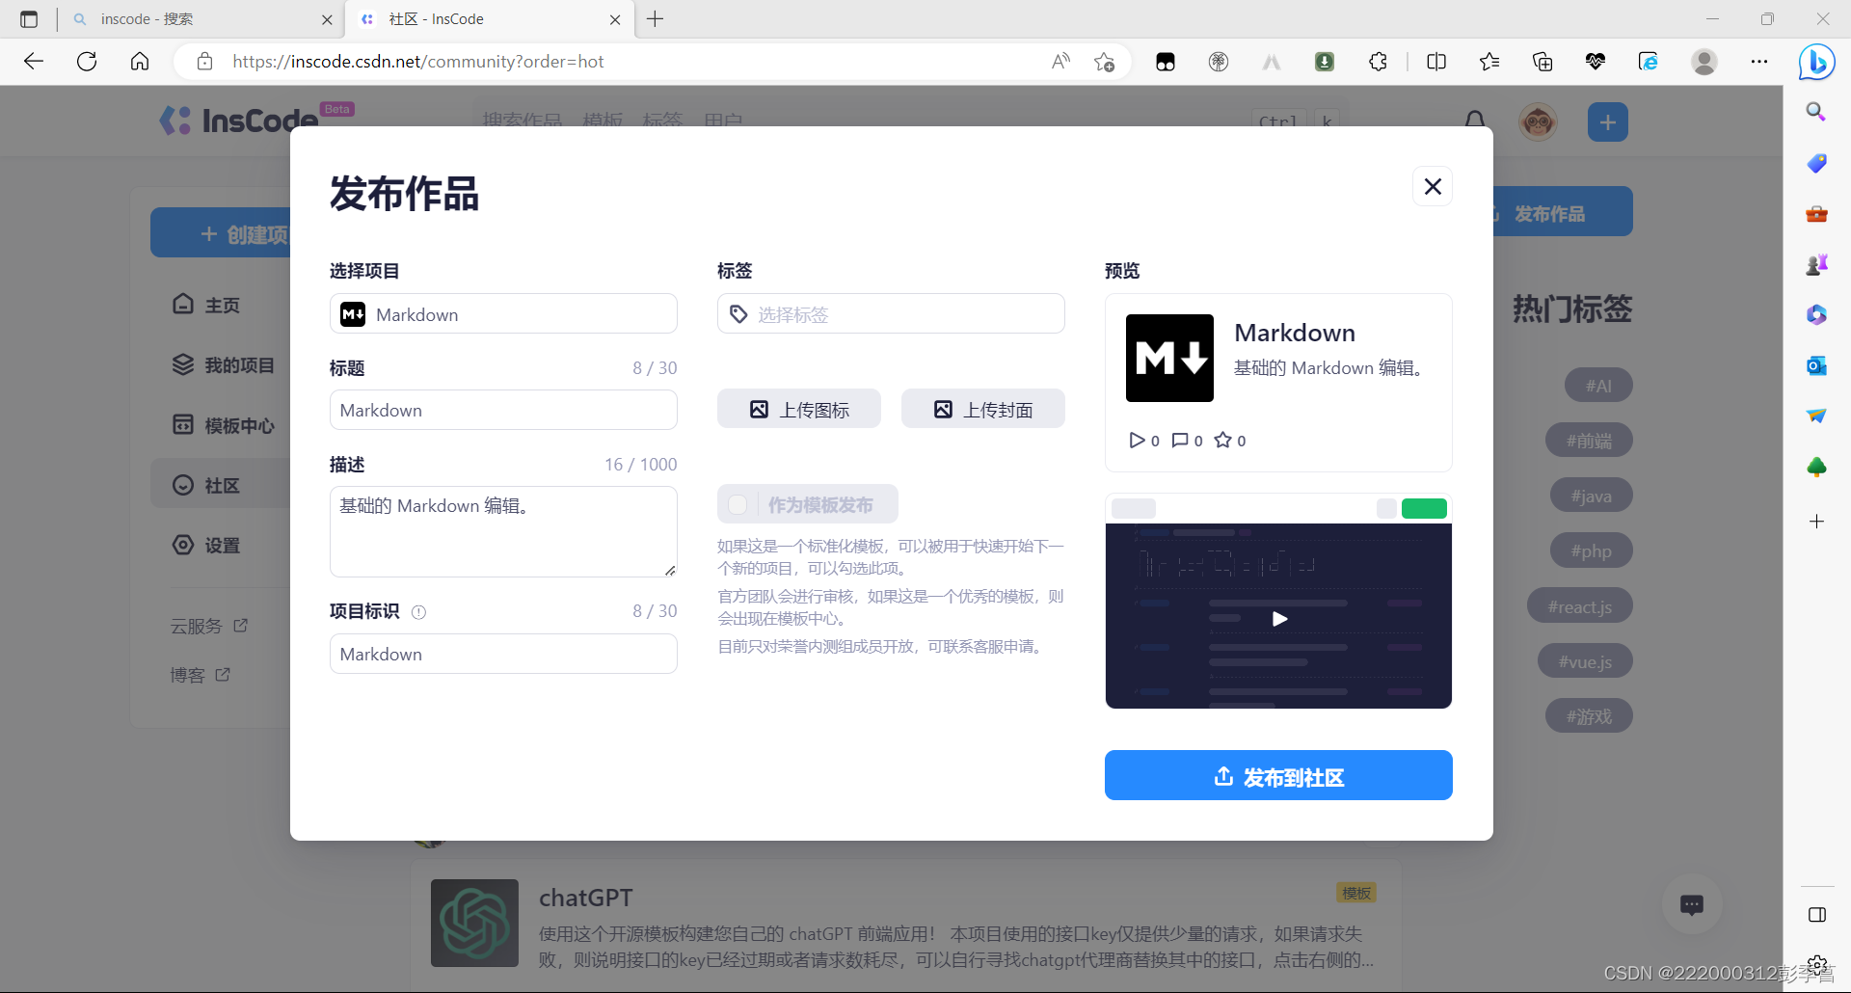
Task: Select the #php hot tag
Action: coord(1591,550)
